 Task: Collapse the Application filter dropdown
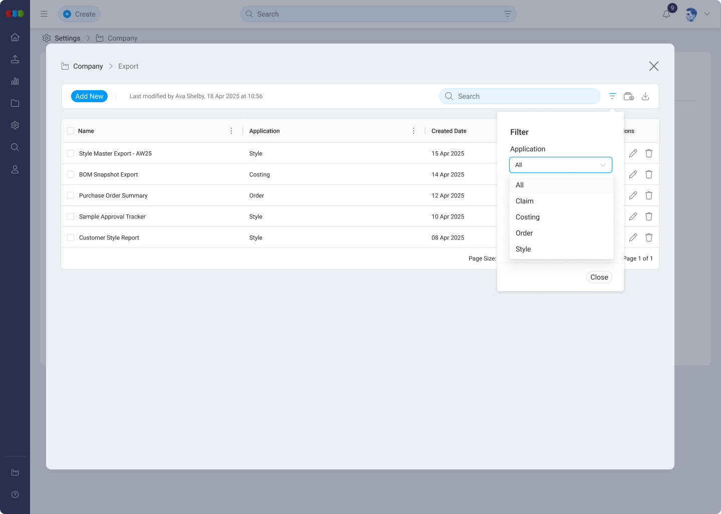[602, 165]
